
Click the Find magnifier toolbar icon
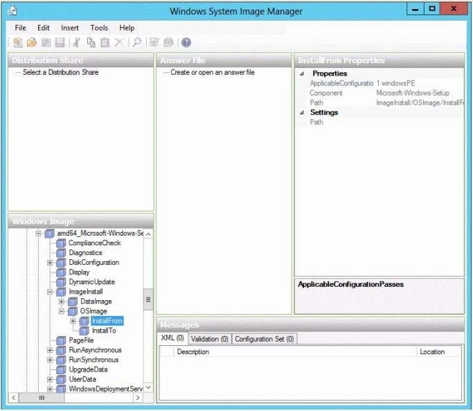click(x=137, y=43)
